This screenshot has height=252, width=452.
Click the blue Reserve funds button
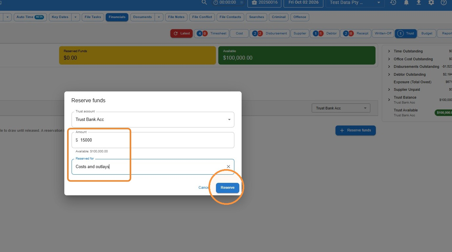[x=355, y=130]
